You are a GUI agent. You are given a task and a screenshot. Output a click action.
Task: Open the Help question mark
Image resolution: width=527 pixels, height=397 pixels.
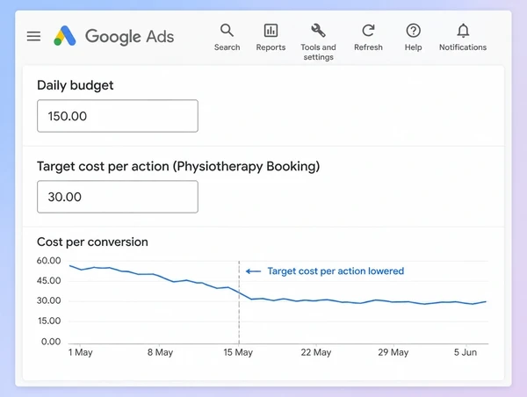tap(413, 37)
